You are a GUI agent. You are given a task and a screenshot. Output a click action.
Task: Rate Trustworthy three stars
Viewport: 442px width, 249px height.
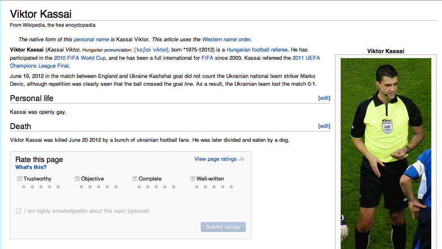pos(41,187)
